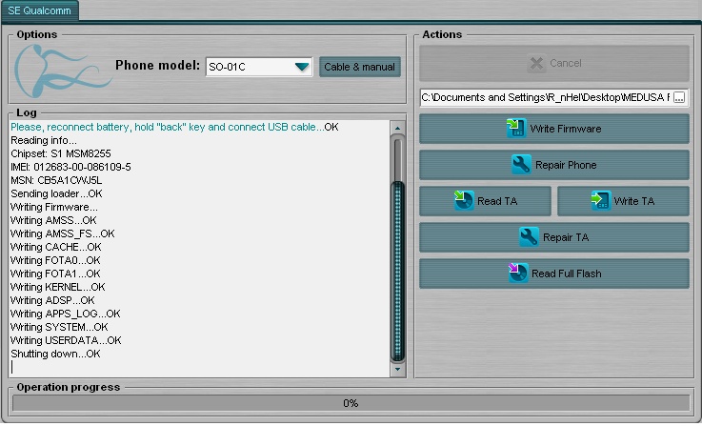Open the Phone model dropdown arrow

[302, 67]
